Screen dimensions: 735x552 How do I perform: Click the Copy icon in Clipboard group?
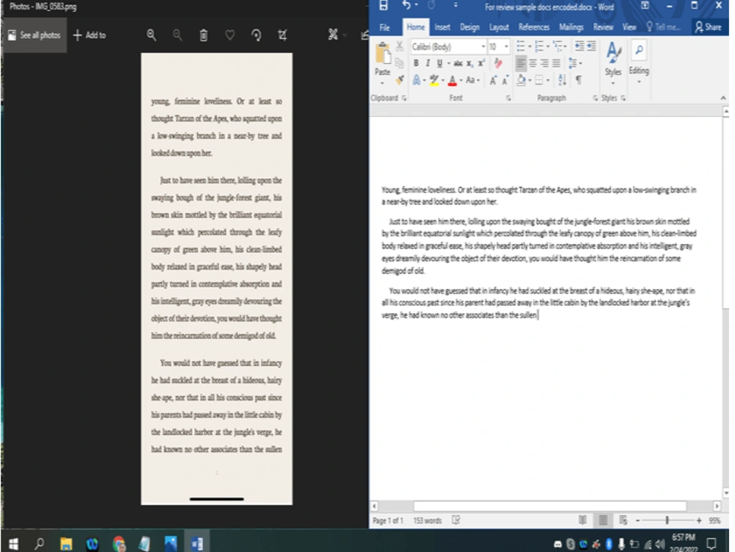point(399,63)
